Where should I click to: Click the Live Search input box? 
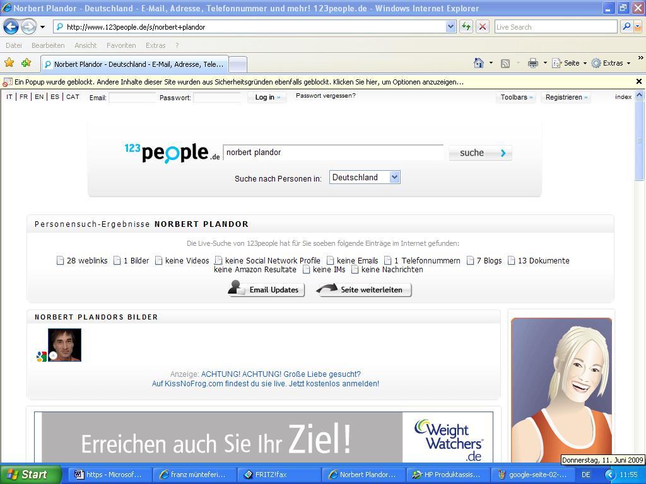556,27
